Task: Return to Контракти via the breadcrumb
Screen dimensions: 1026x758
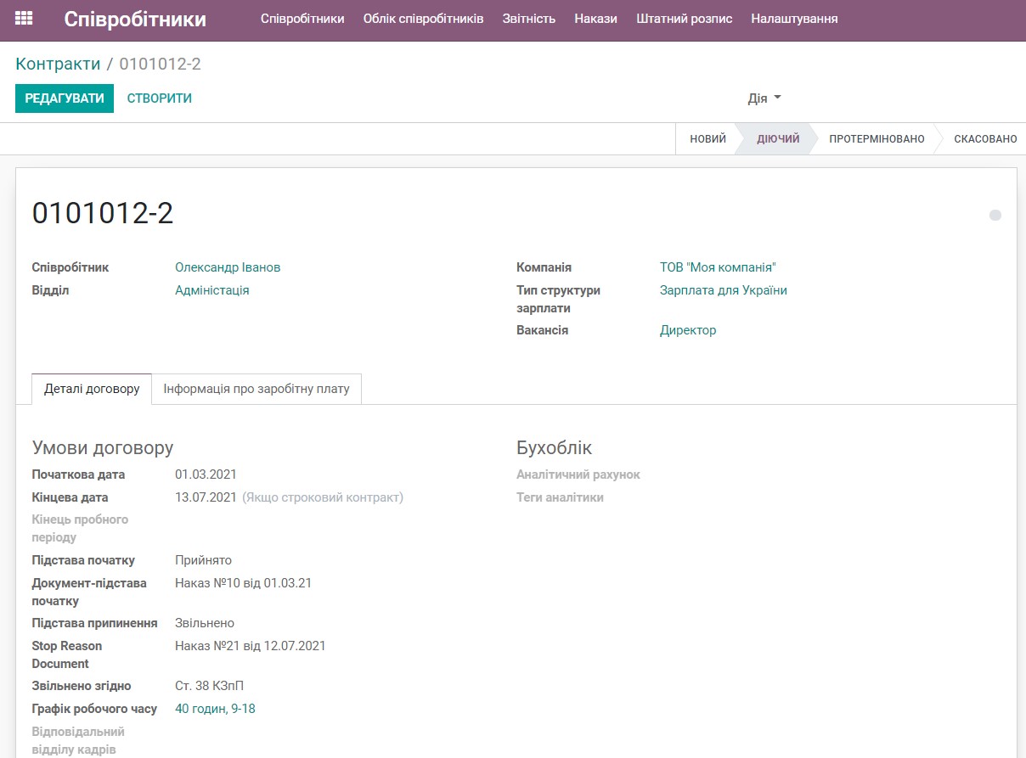Action: coord(57,63)
